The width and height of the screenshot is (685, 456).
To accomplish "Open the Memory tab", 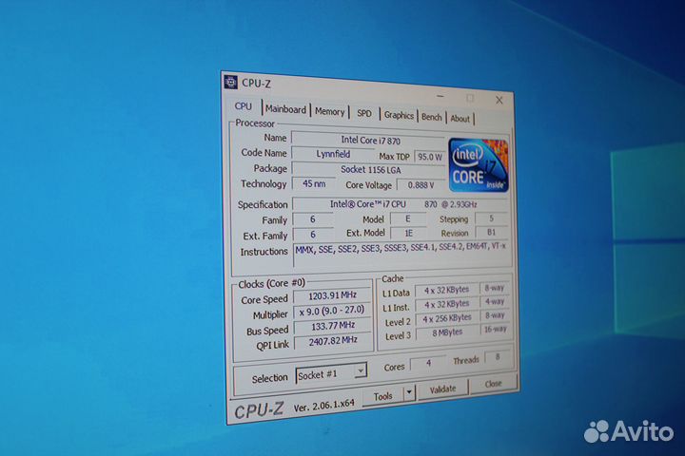I will tap(330, 112).
